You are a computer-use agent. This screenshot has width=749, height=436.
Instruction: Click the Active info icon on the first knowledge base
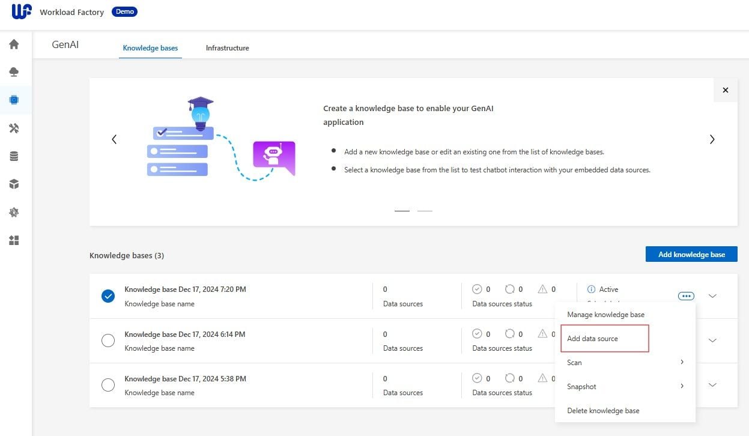click(591, 289)
